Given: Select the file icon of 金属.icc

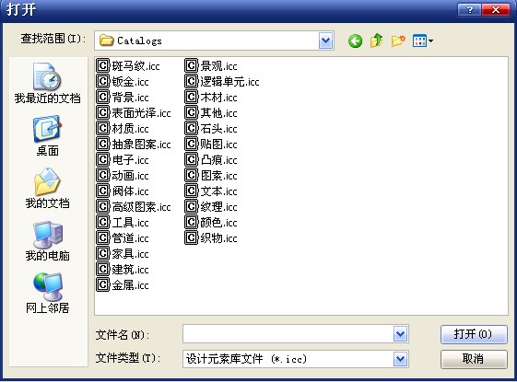Looking at the screenshot, I should (102, 284).
